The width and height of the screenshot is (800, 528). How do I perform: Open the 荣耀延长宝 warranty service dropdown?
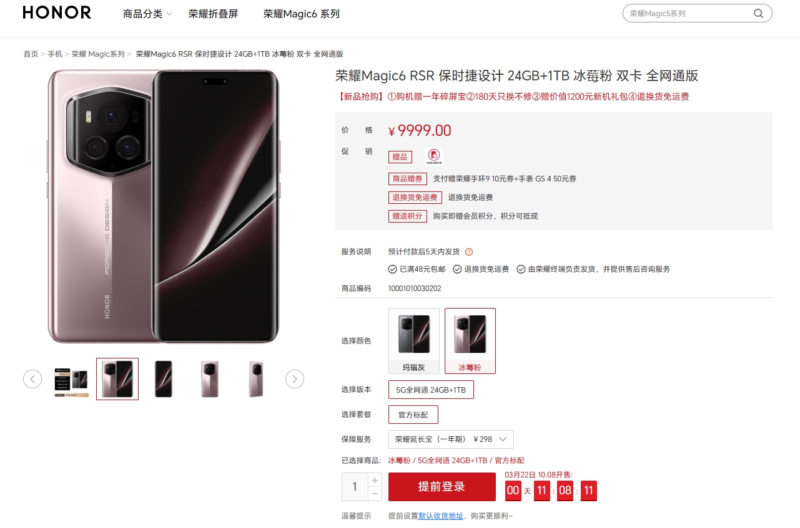coord(451,439)
